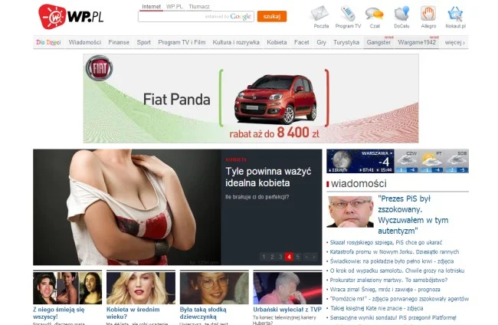Open the Nokaut.pl basket icon
The width and height of the screenshot is (498, 325).
(x=455, y=14)
